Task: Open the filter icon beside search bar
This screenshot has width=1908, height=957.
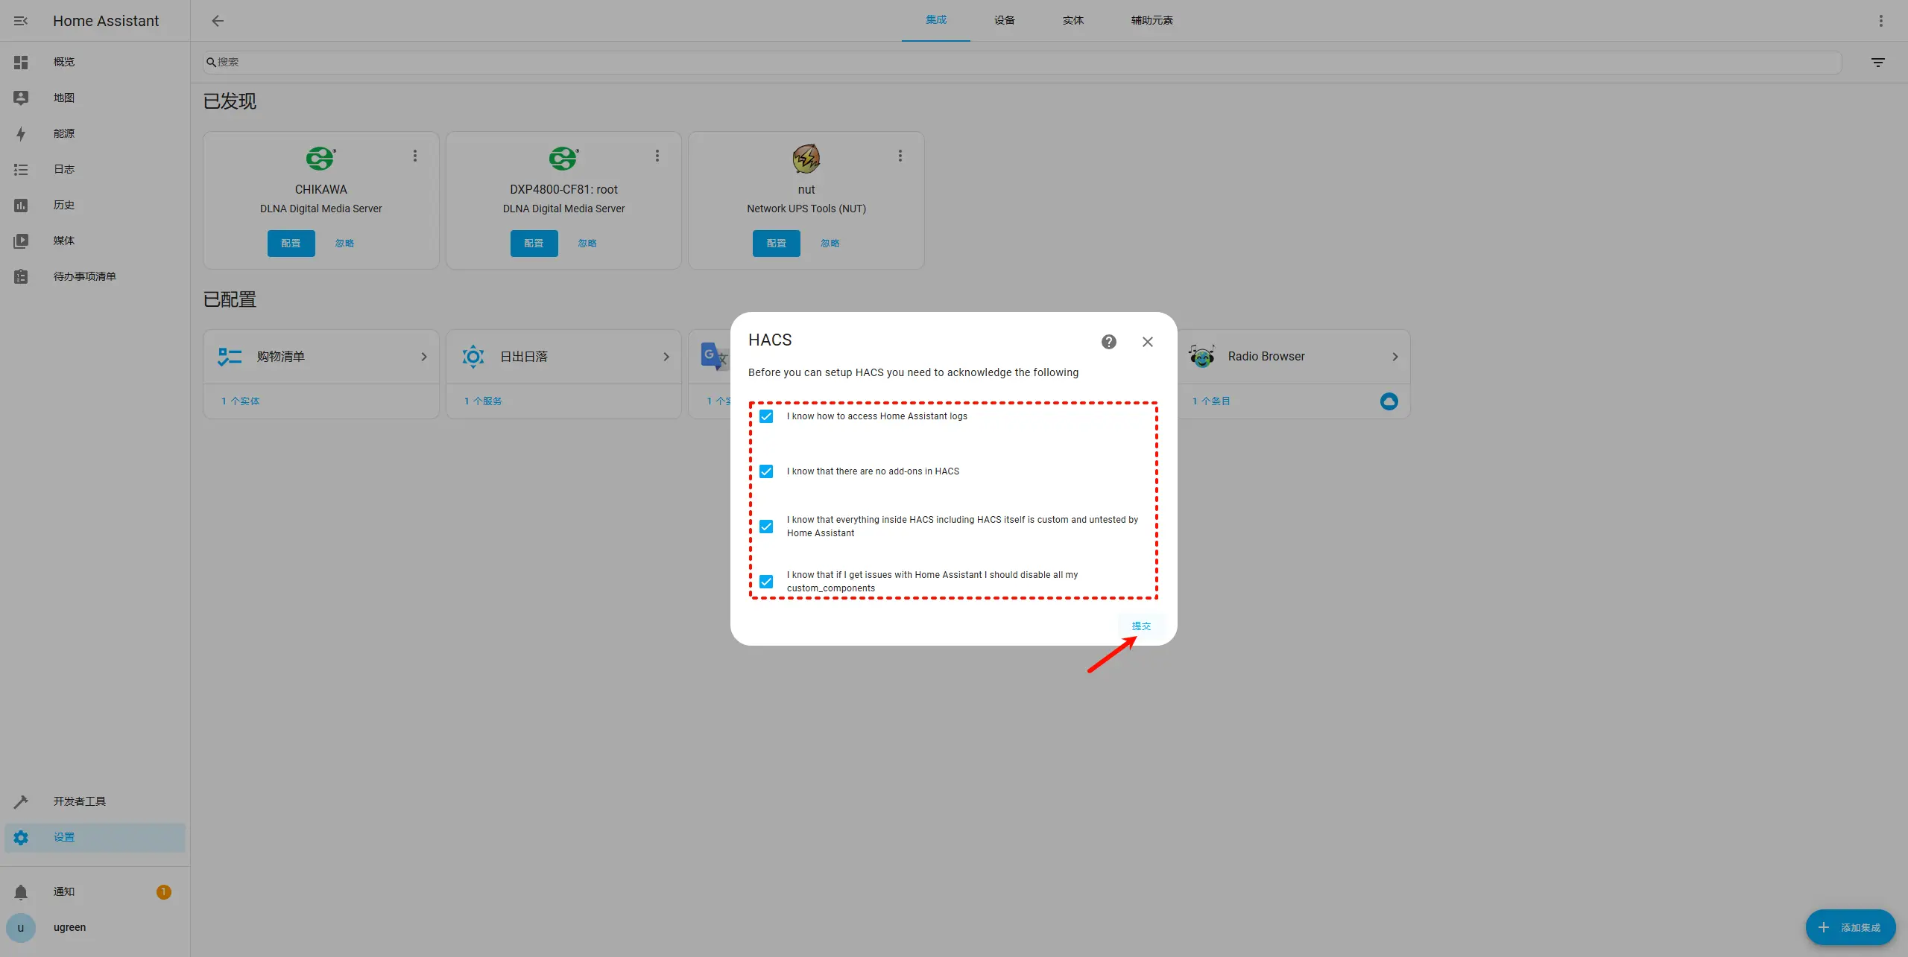Action: 1877,63
